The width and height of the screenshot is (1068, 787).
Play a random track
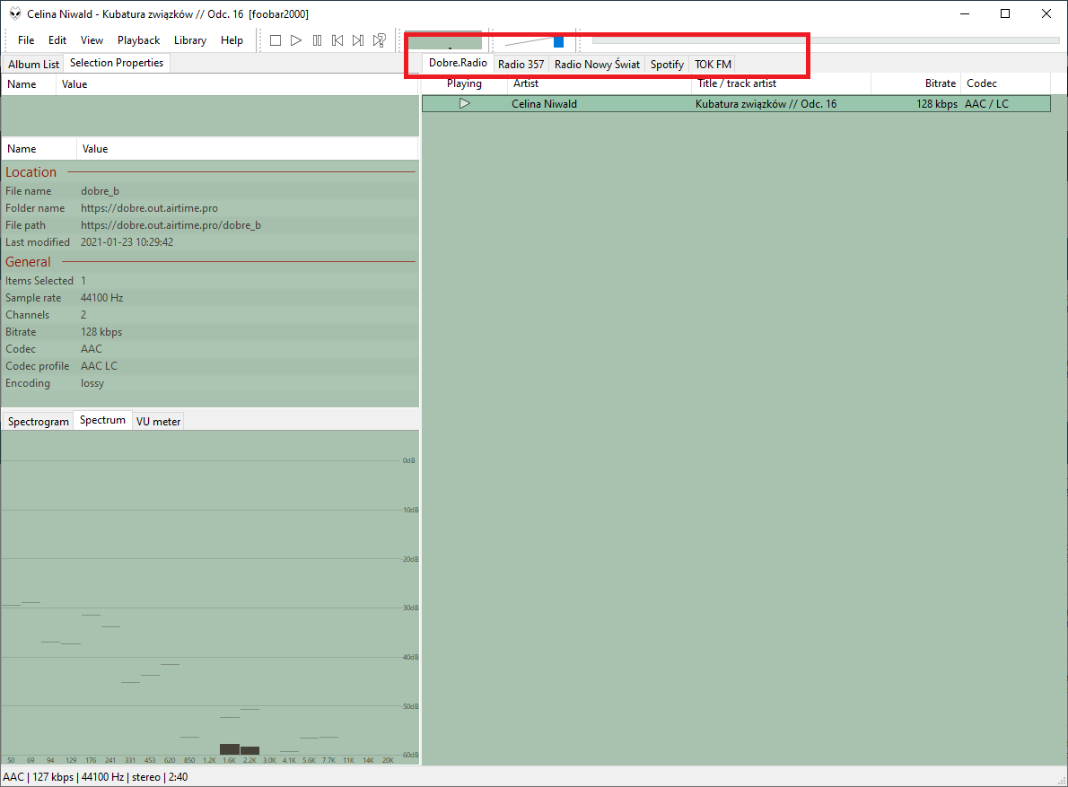[x=380, y=41]
